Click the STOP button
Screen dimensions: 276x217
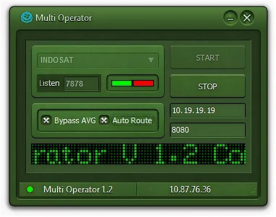point(207,87)
